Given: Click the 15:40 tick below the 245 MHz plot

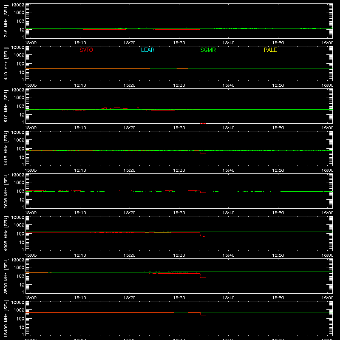Looking at the screenshot, I should tap(229, 43).
